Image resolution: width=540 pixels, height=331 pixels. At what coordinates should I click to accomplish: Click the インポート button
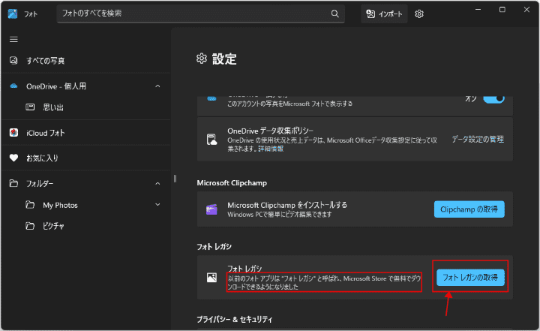coord(384,14)
